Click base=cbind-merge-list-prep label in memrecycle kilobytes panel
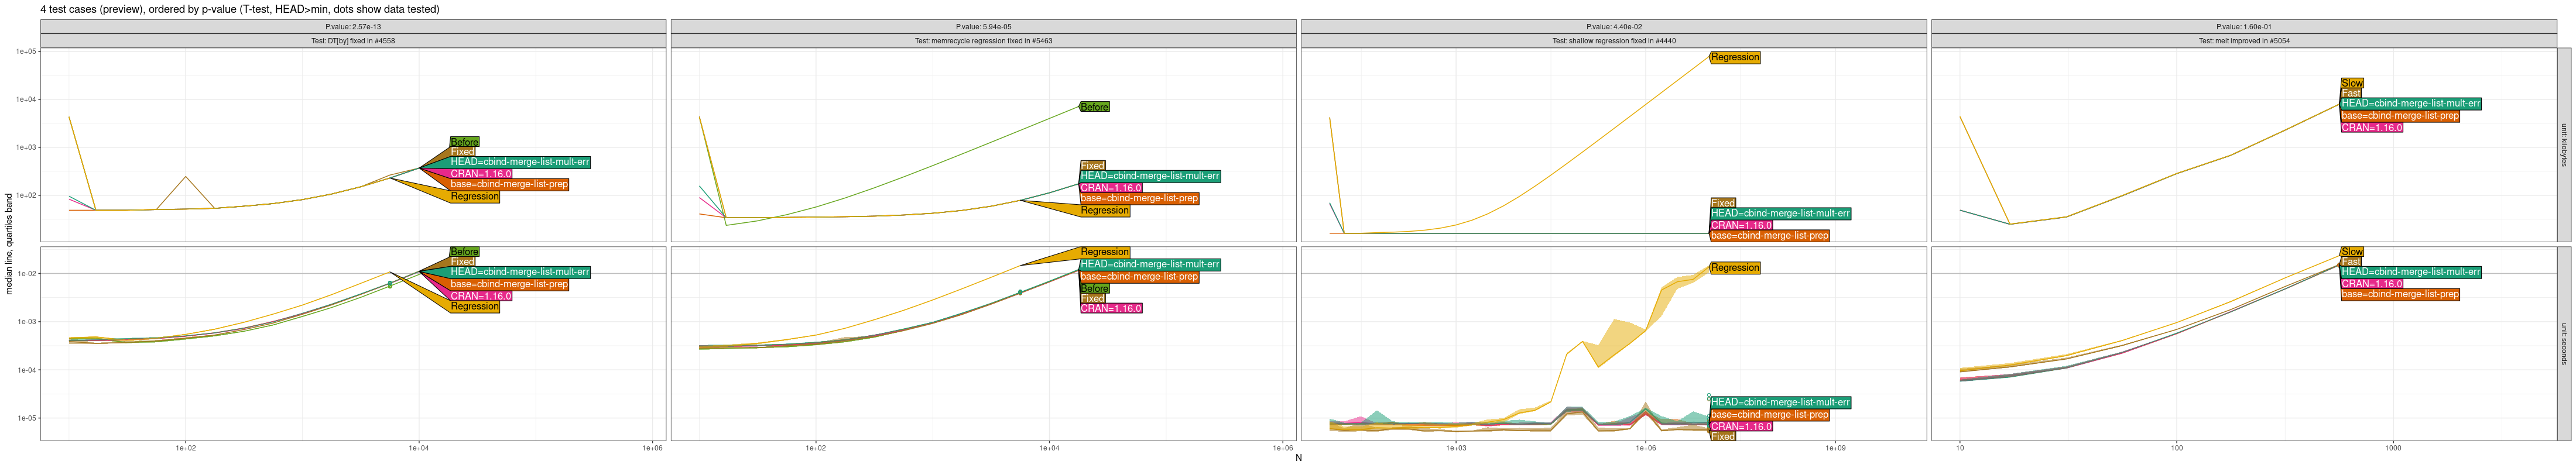Viewport: 2576px width, 468px height. tap(1139, 198)
